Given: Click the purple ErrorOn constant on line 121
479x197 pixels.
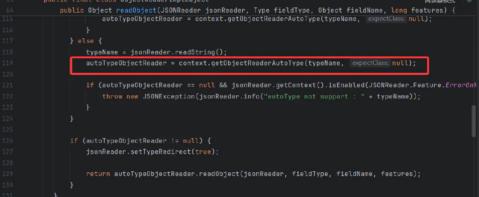Looking at the screenshot, I should click(461, 85).
